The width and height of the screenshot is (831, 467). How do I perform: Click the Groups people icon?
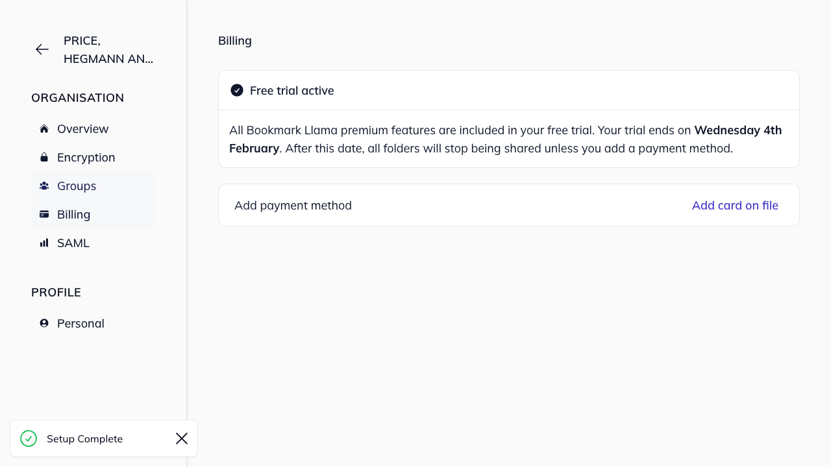(x=44, y=186)
